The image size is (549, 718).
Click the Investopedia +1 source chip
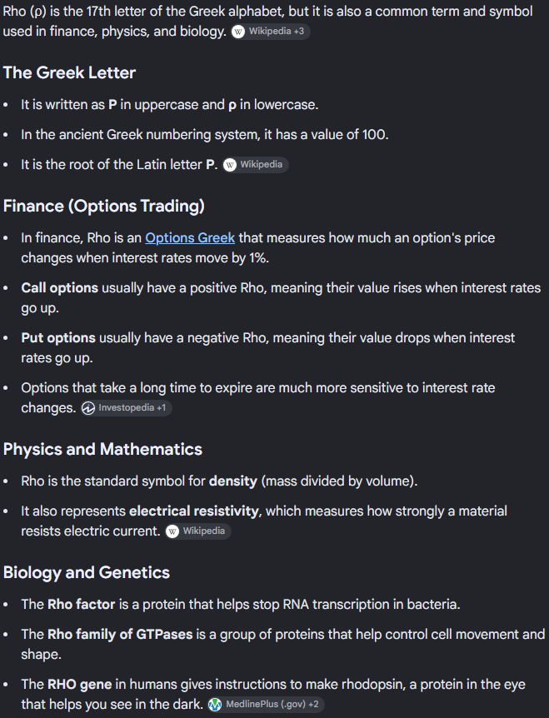(x=127, y=408)
